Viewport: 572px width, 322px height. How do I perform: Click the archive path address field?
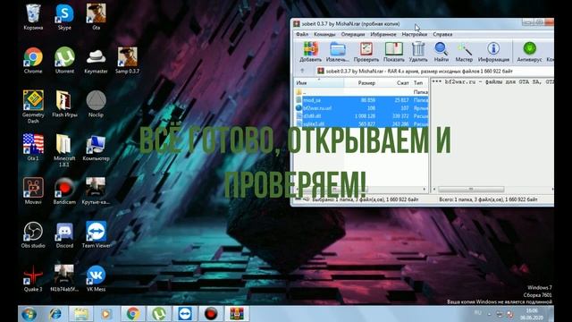[x=434, y=72]
